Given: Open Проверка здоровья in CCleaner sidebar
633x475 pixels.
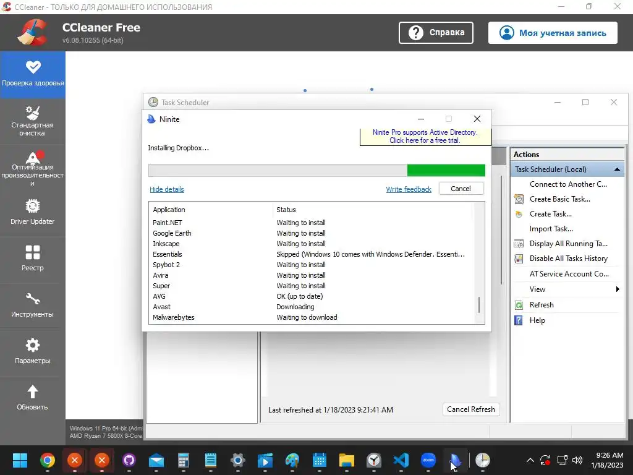Looking at the screenshot, I should (33, 74).
